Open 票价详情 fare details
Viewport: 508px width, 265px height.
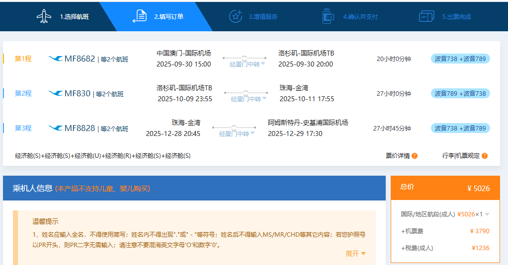[398, 156]
